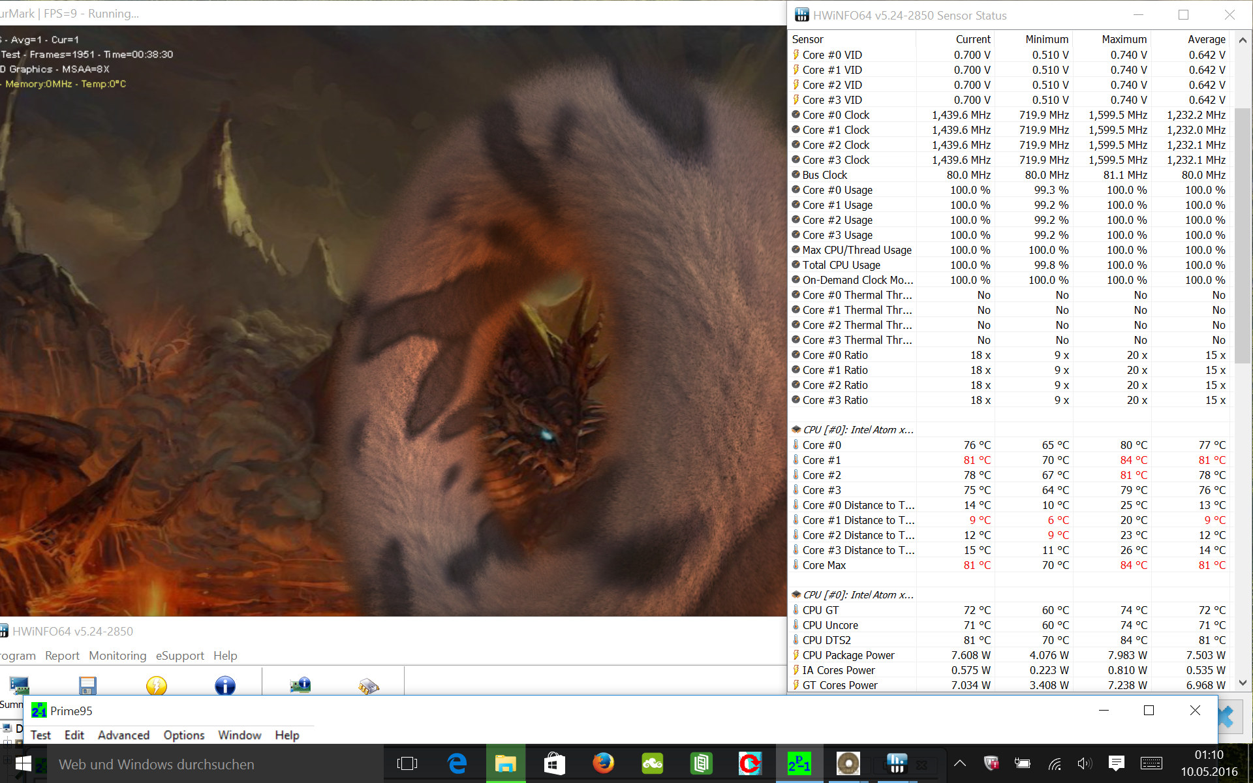
Task: Click the floppy disk save report icon
Action: (87, 686)
